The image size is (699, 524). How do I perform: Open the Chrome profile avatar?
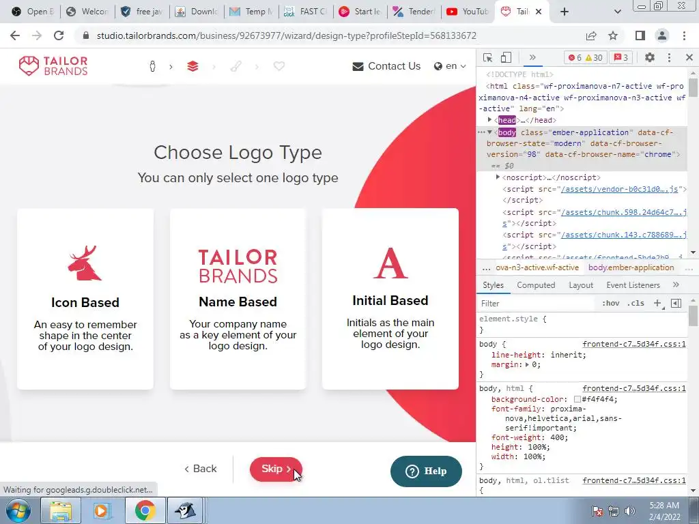coord(662,35)
